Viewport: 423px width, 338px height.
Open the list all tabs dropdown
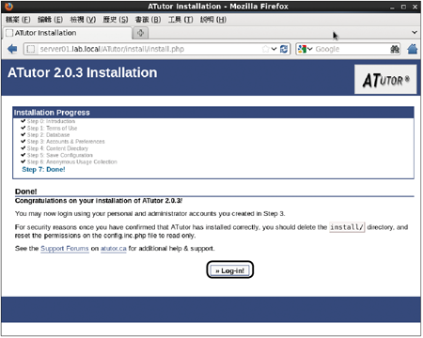click(x=415, y=32)
